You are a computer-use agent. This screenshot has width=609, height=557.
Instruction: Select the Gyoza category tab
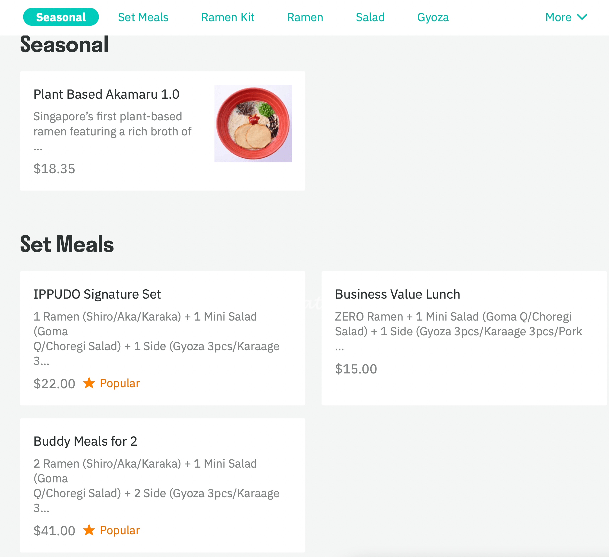(x=433, y=17)
